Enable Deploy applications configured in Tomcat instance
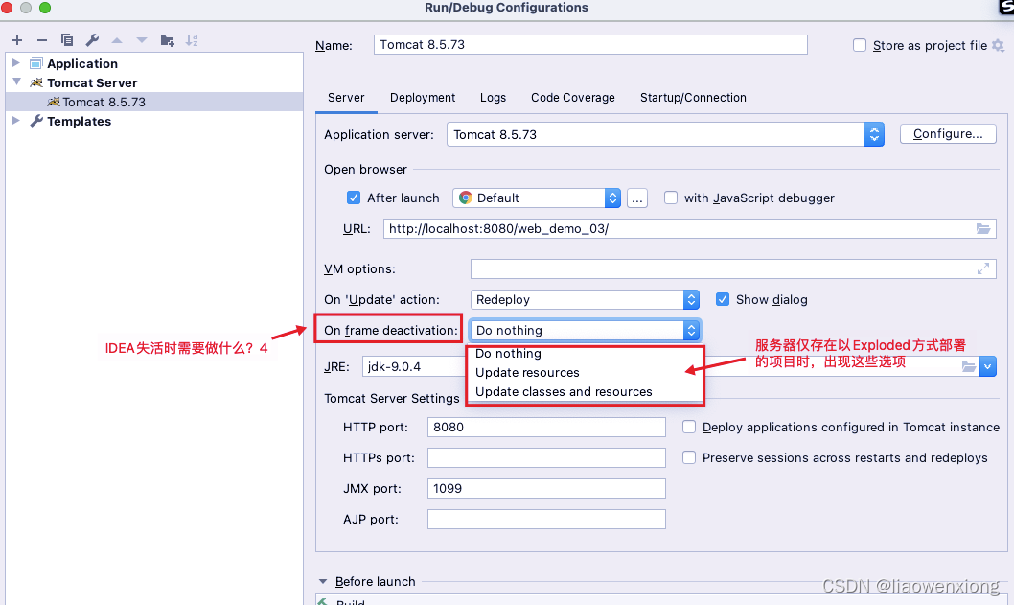This screenshot has width=1014, height=605. pyautogui.click(x=689, y=427)
